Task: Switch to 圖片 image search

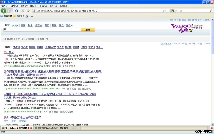Action: pos(23,25)
